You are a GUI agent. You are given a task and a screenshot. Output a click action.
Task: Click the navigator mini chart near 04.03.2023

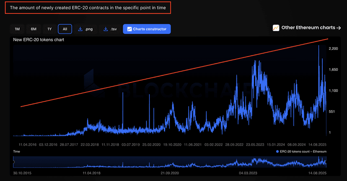pos(248,163)
